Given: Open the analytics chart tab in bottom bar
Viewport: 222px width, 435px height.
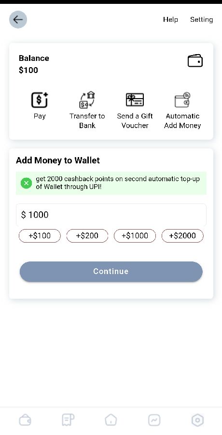Looking at the screenshot, I should click(x=154, y=420).
